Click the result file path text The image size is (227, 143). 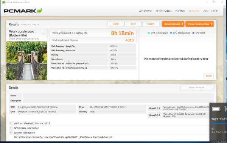tap(63, 137)
